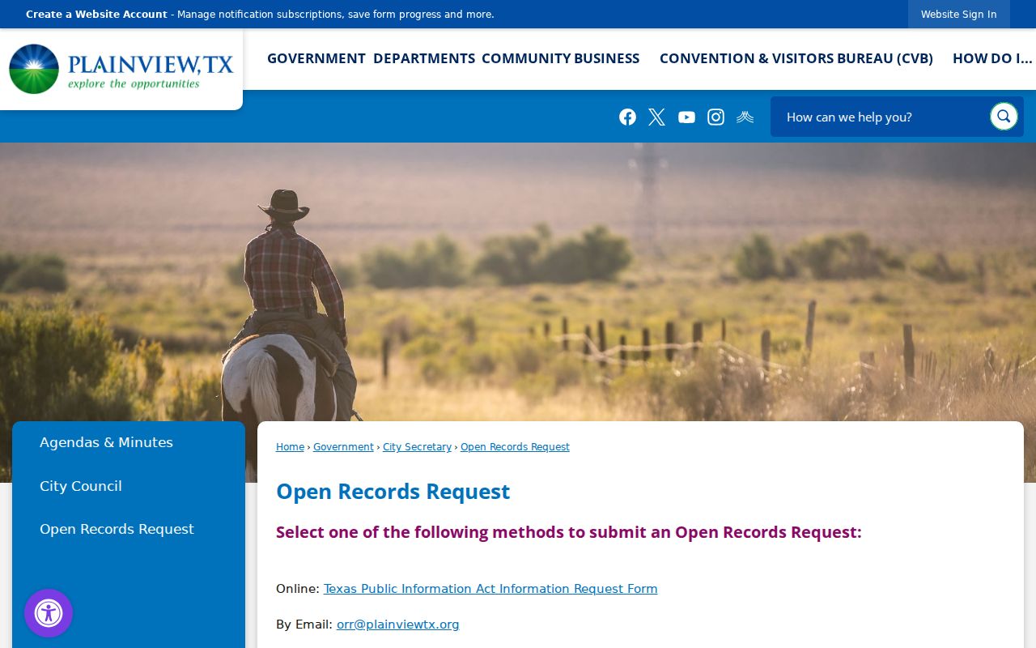This screenshot has width=1036, height=648.
Task: Go to Home breadcrumb
Action: click(x=290, y=447)
